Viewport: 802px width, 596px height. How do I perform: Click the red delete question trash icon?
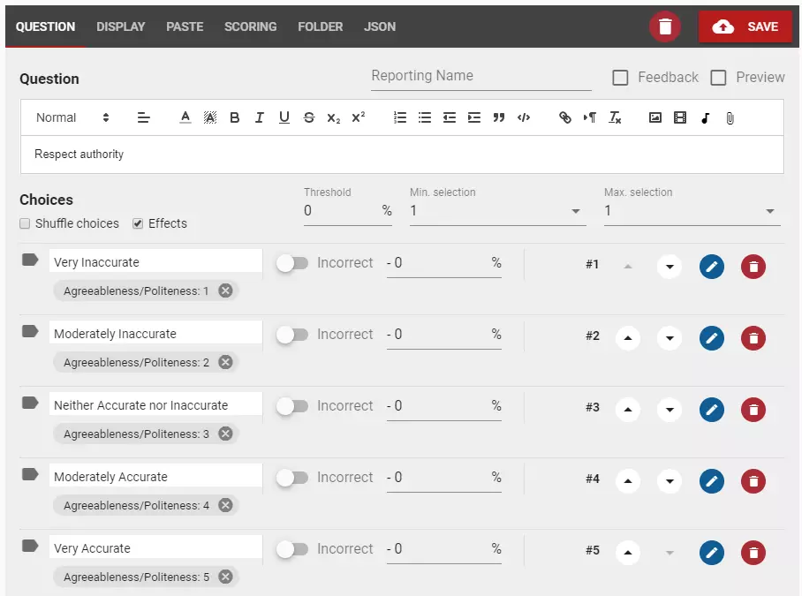point(665,26)
